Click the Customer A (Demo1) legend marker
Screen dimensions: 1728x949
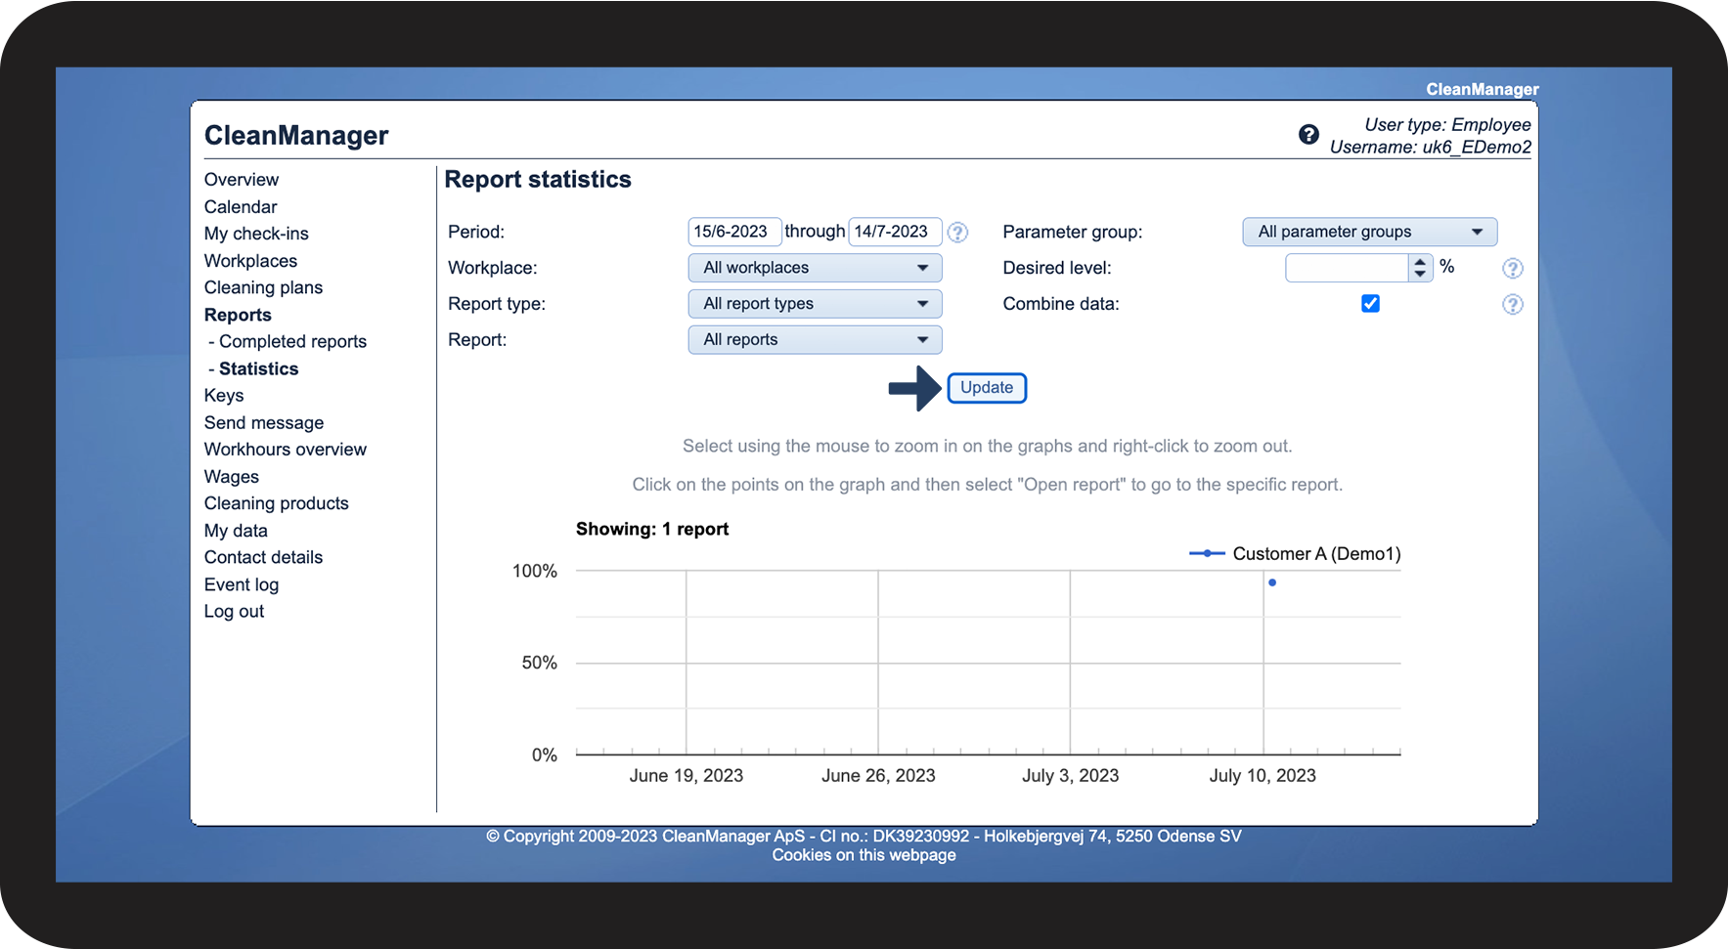tap(1207, 554)
